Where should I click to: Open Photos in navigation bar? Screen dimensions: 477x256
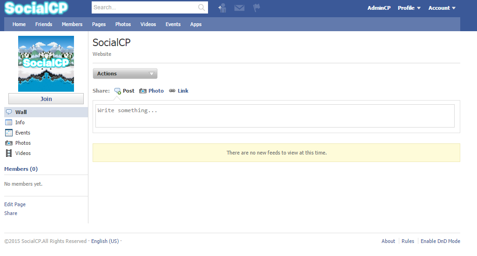click(x=123, y=24)
